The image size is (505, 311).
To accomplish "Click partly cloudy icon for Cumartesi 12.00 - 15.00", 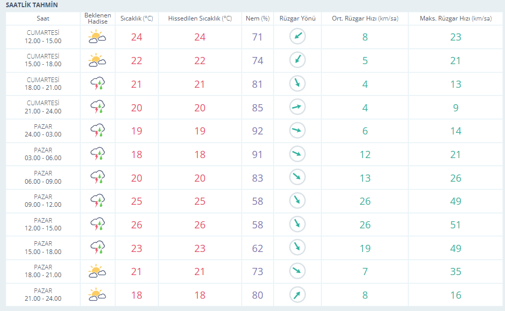I will tap(97, 37).
